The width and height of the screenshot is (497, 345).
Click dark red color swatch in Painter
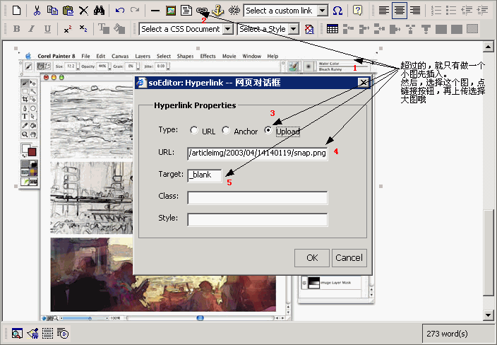[32, 152]
